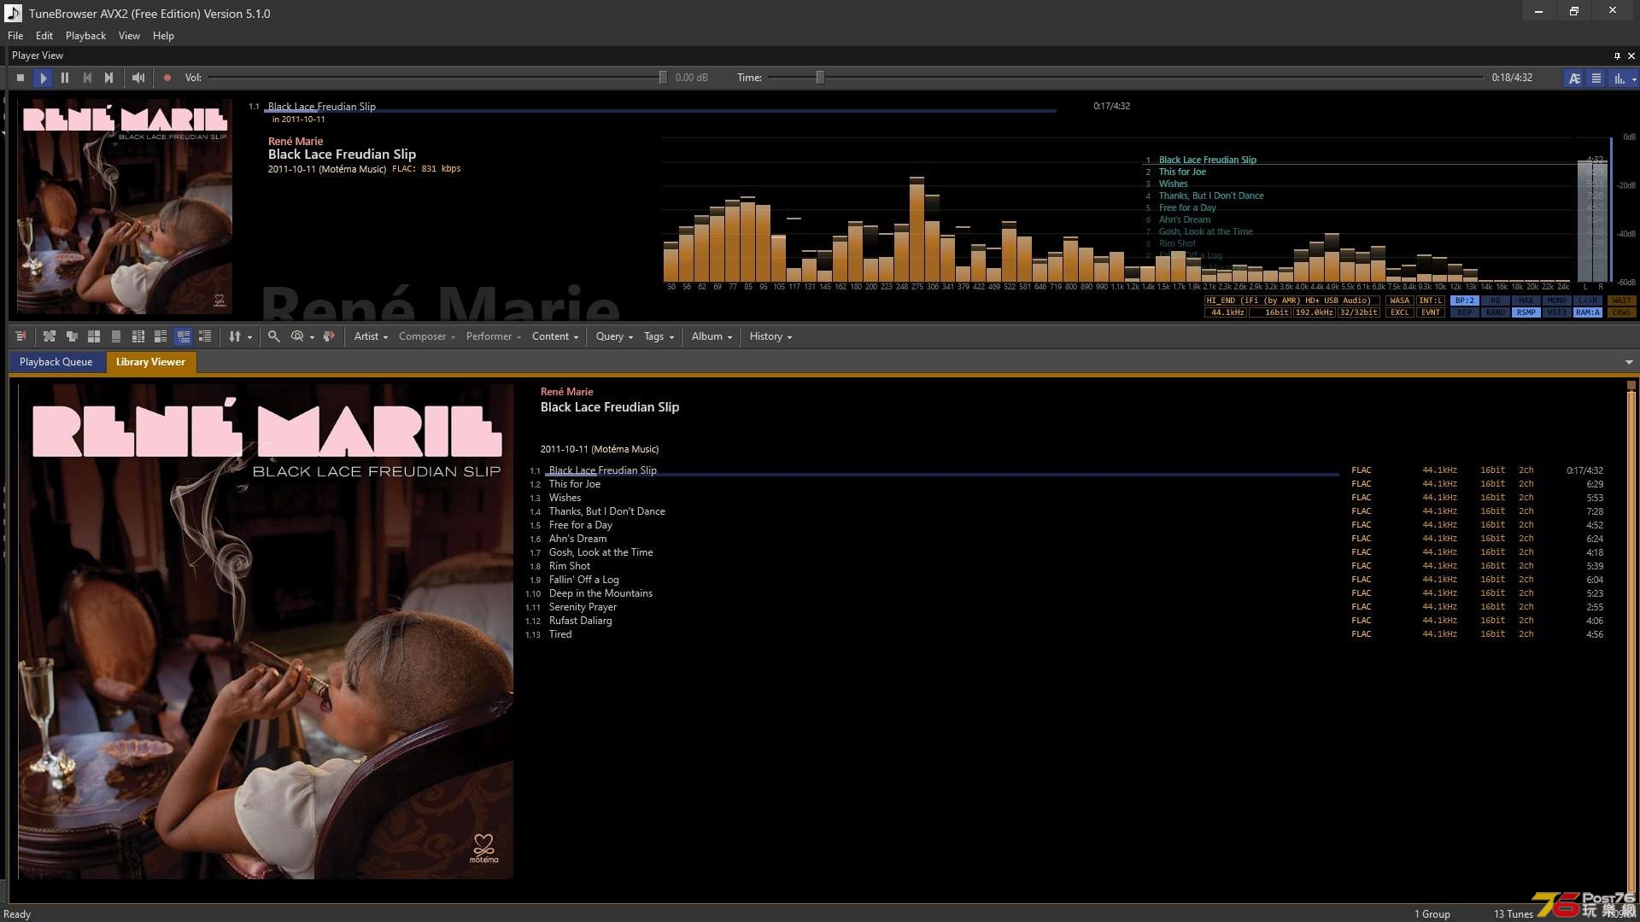1640x922 pixels.
Task: Switch to the Library Viewer tab
Action: 150,362
